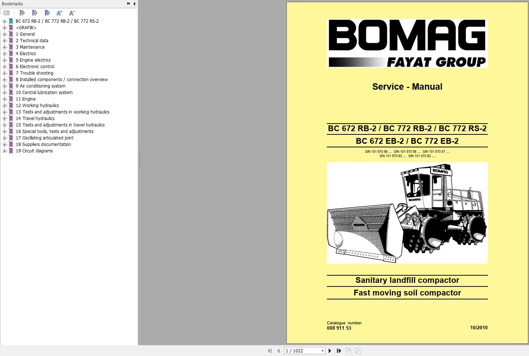529x356 pixels.
Task: Select 19 Circuit diagrams bookmark
Action: pos(34,151)
